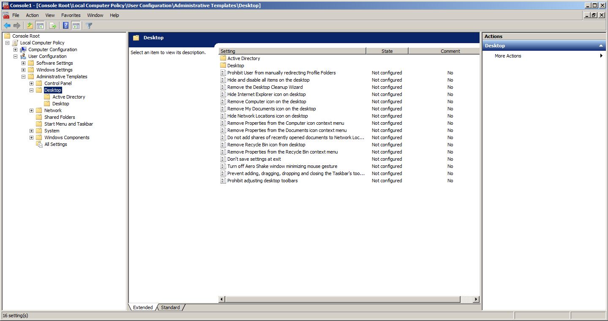Click policy icon for Don't save settings at exit
Image resolution: width=608 pixels, height=321 pixels.
[x=224, y=159]
